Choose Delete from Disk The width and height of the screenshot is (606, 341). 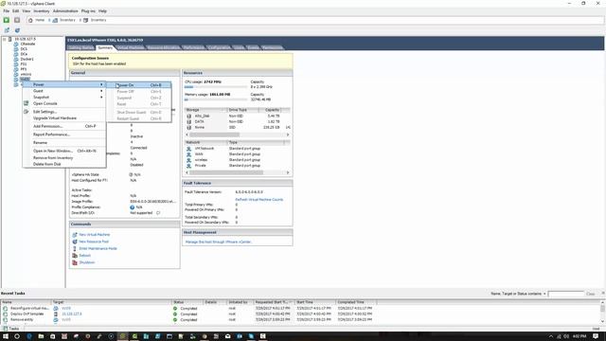pyautogui.click(x=46, y=164)
